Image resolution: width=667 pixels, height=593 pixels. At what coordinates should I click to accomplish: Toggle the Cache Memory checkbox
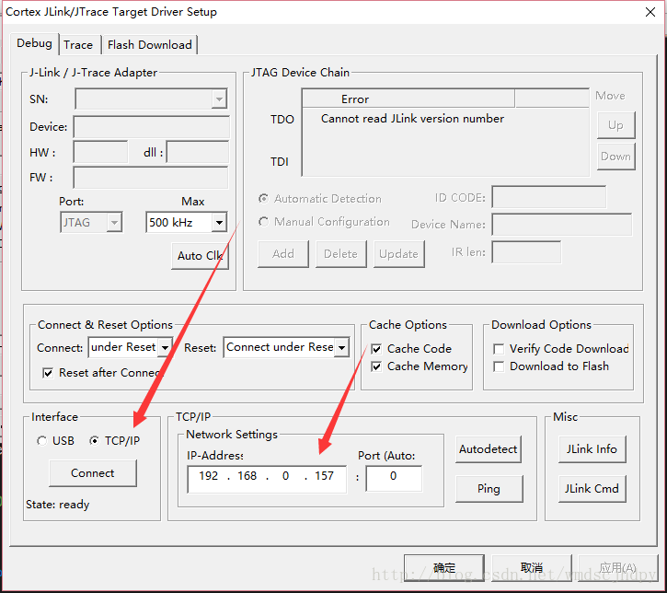click(x=376, y=366)
